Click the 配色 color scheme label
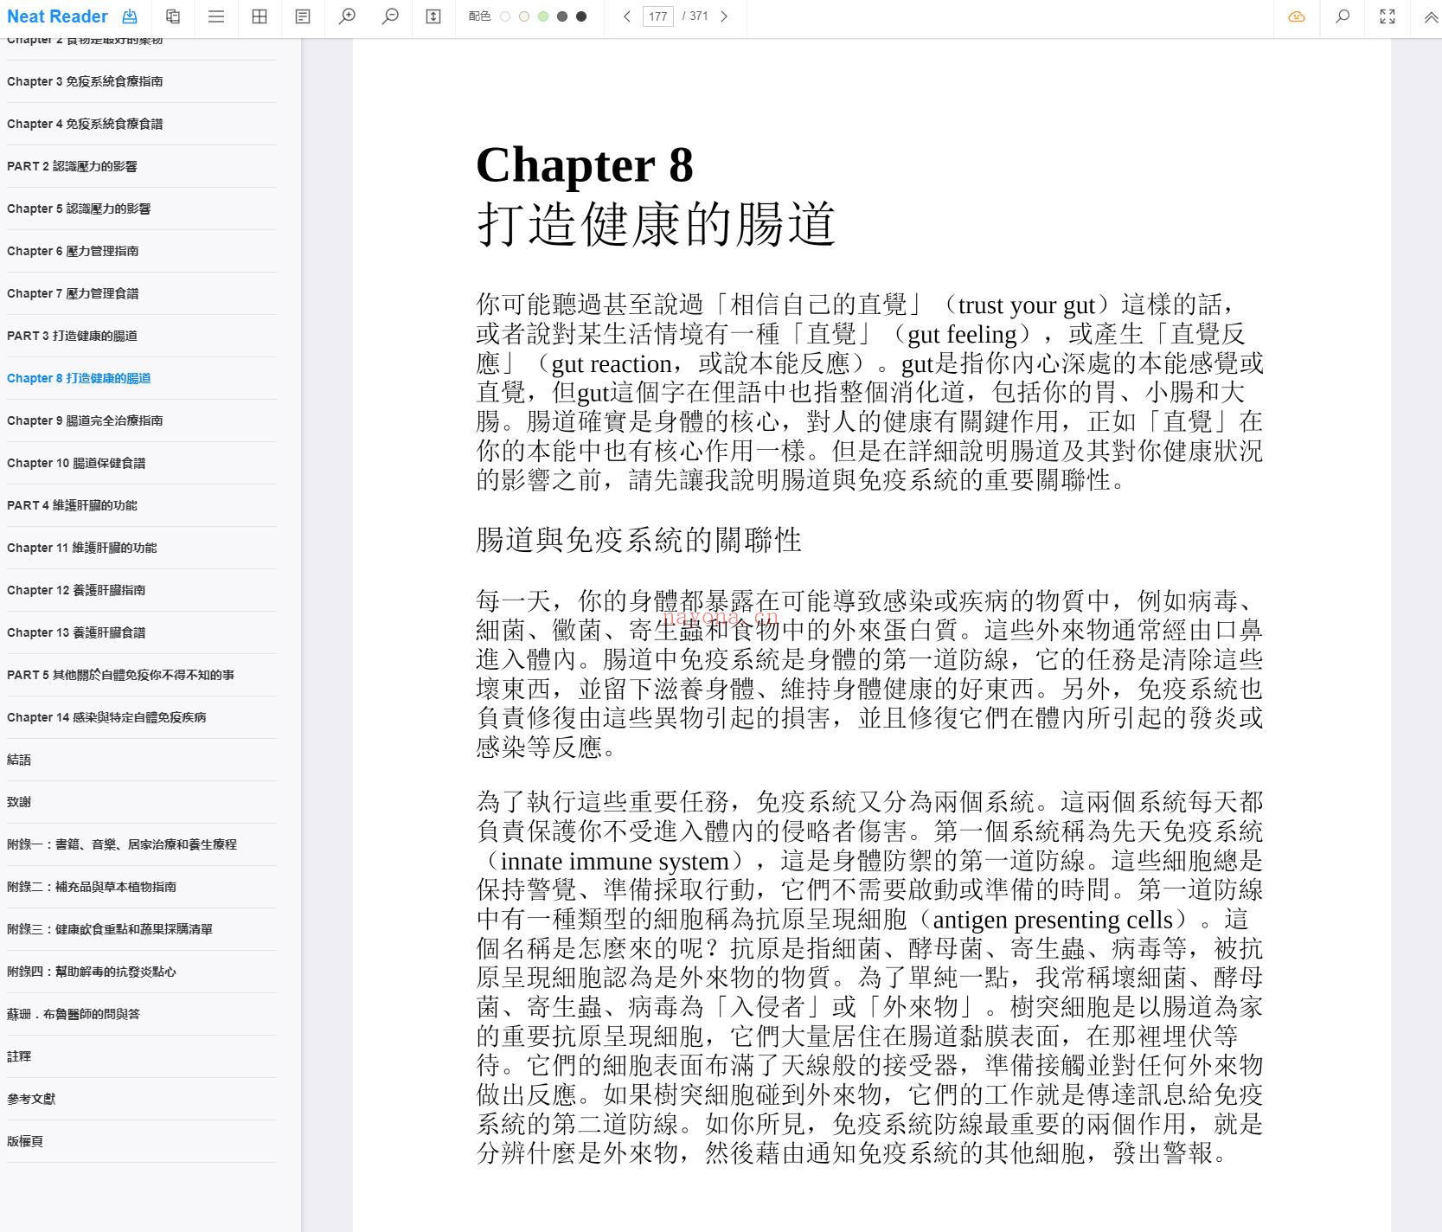 click(x=479, y=16)
